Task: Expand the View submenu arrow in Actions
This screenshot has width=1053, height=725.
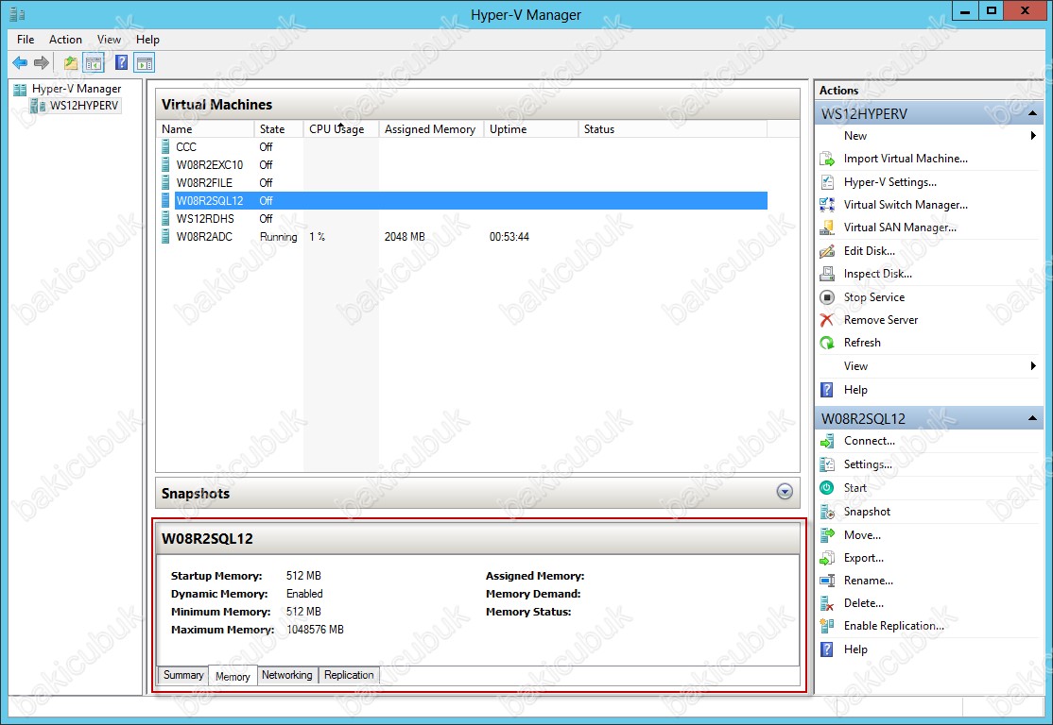Action: coord(1033,365)
